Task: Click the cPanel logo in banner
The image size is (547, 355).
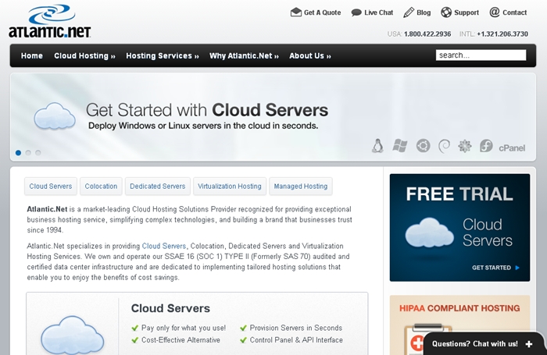Action: [512, 148]
